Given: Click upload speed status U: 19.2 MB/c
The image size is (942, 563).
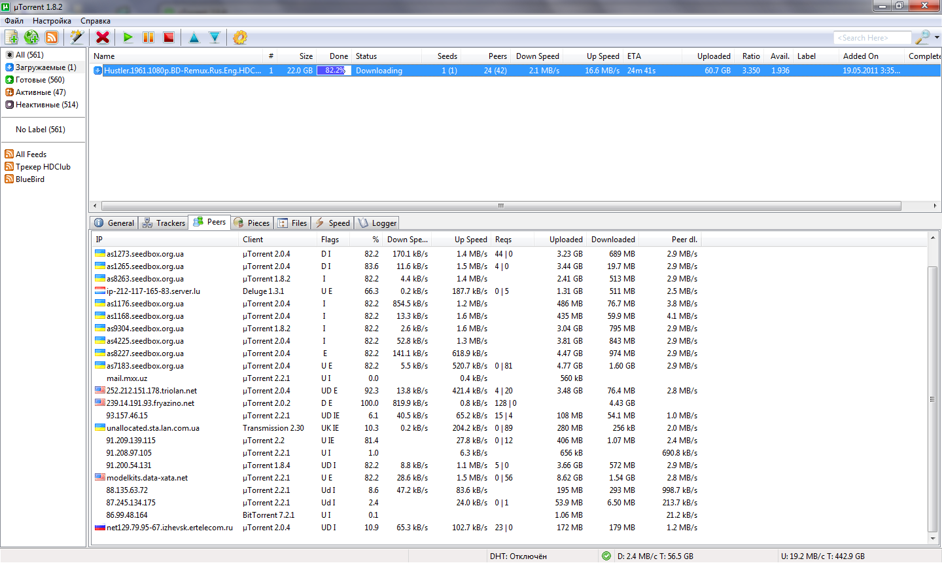Looking at the screenshot, I should (x=823, y=556).
